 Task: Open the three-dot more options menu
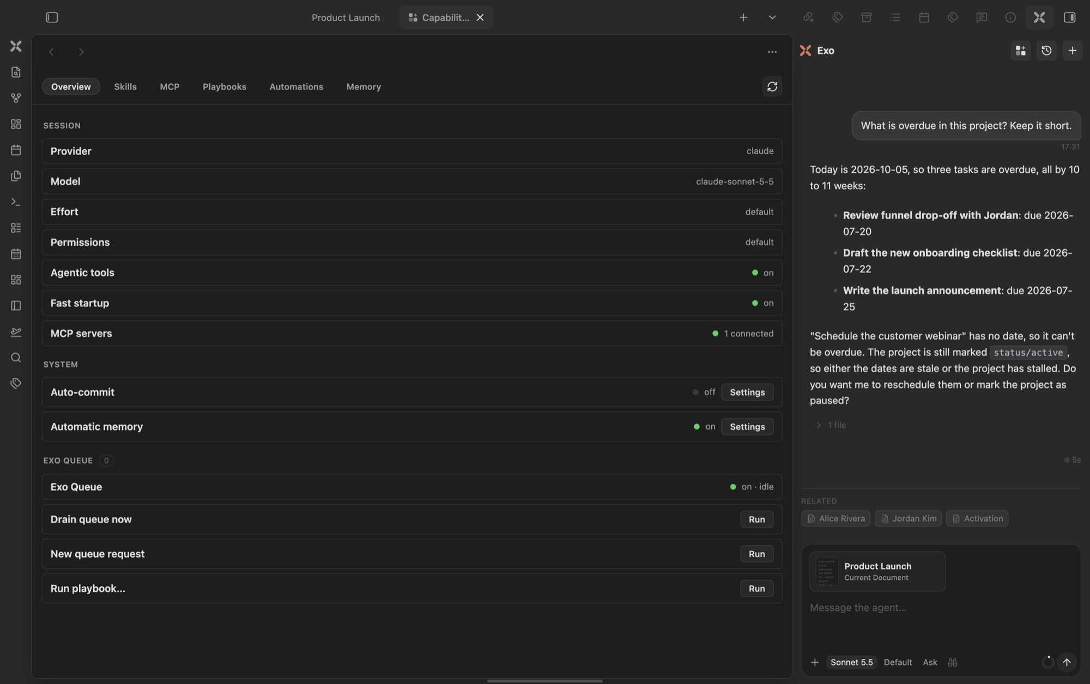(x=772, y=52)
